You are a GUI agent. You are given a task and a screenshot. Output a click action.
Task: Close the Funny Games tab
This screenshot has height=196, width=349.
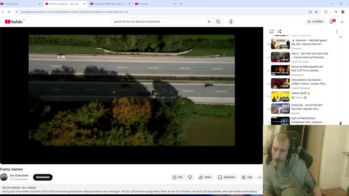click(x=85, y=4)
